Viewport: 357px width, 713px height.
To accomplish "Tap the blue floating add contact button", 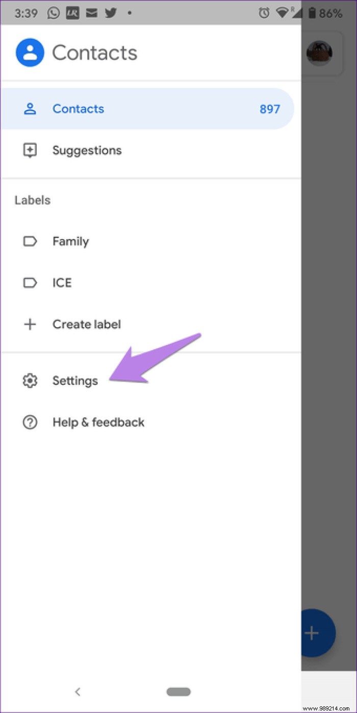I will point(313,633).
